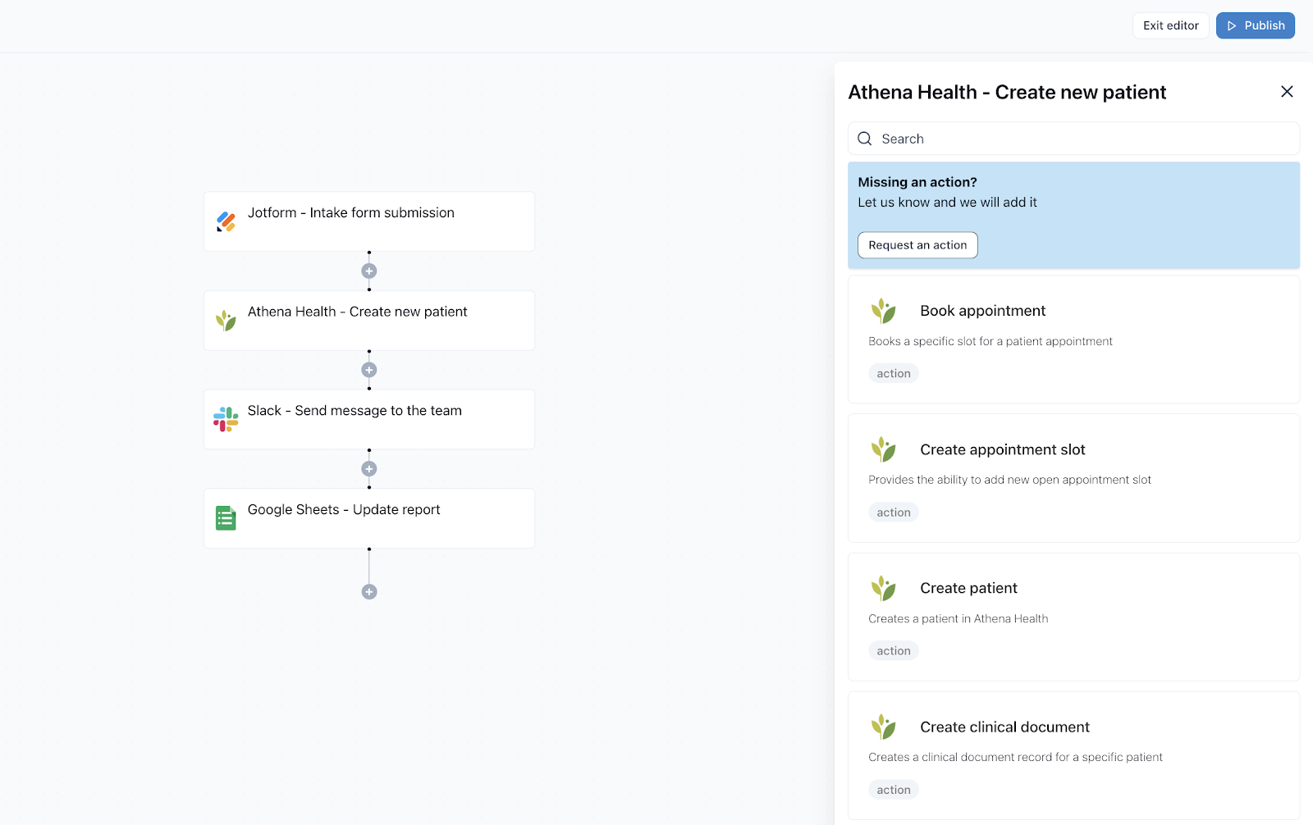Screen dimensions: 1313x825
Task: Choose the Create clinical document action title
Action: point(1004,727)
